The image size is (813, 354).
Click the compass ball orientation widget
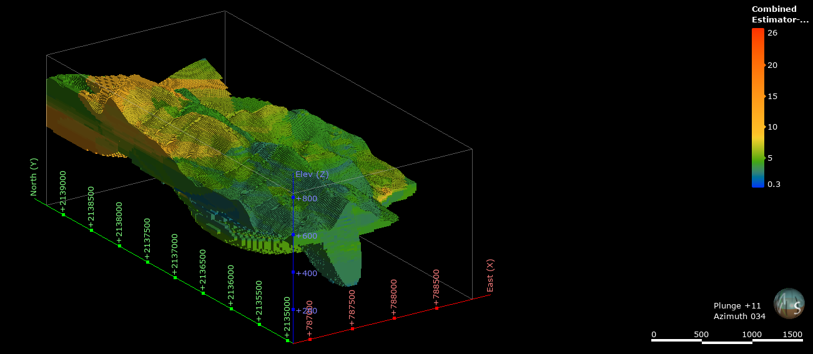tap(789, 304)
